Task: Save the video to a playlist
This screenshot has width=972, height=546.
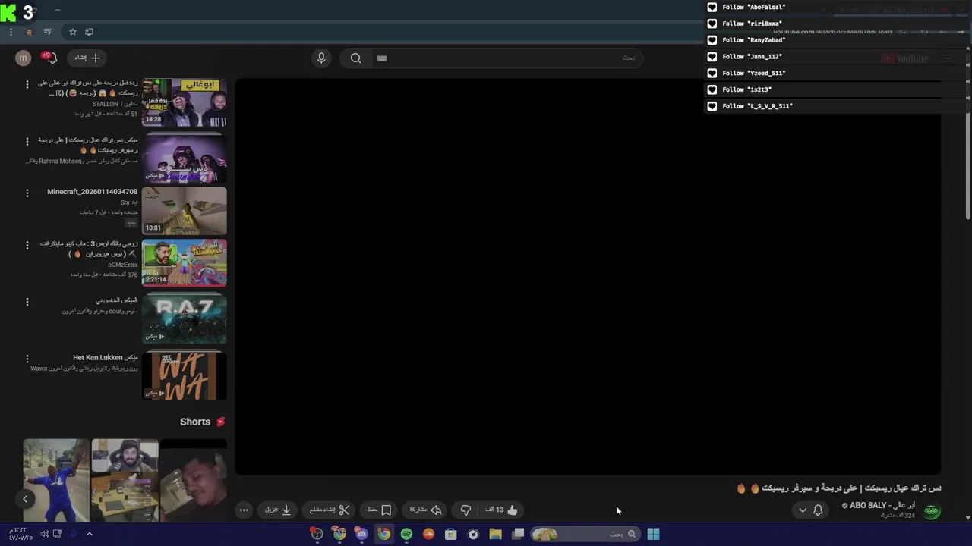Action: (x=379, y=510)
